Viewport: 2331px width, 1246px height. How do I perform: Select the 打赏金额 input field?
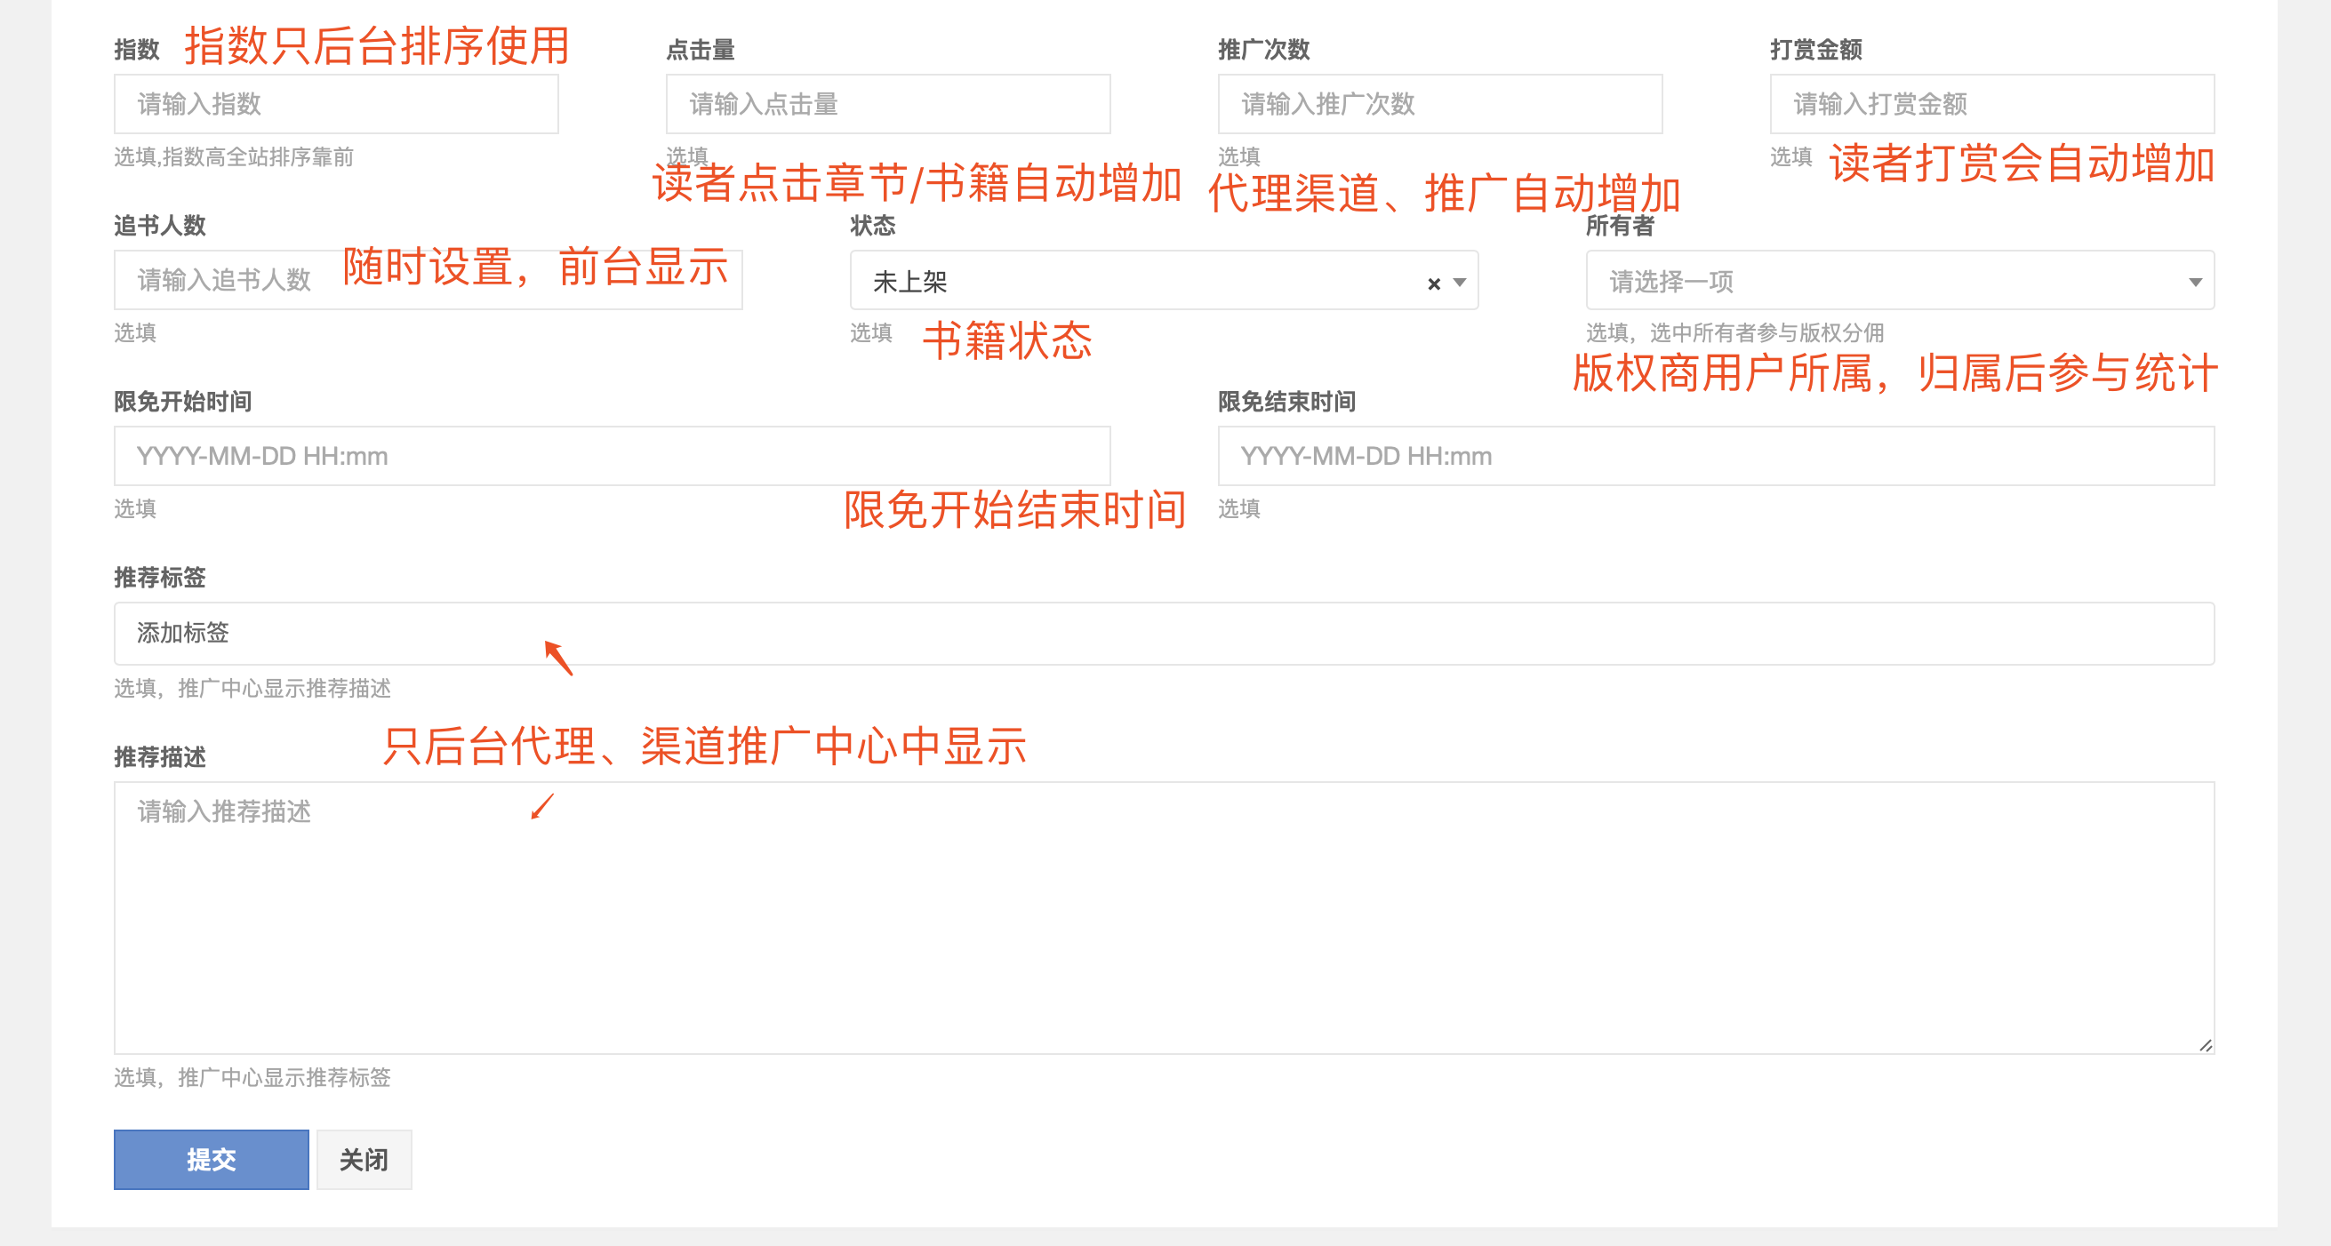click(x=1991, y=104)
